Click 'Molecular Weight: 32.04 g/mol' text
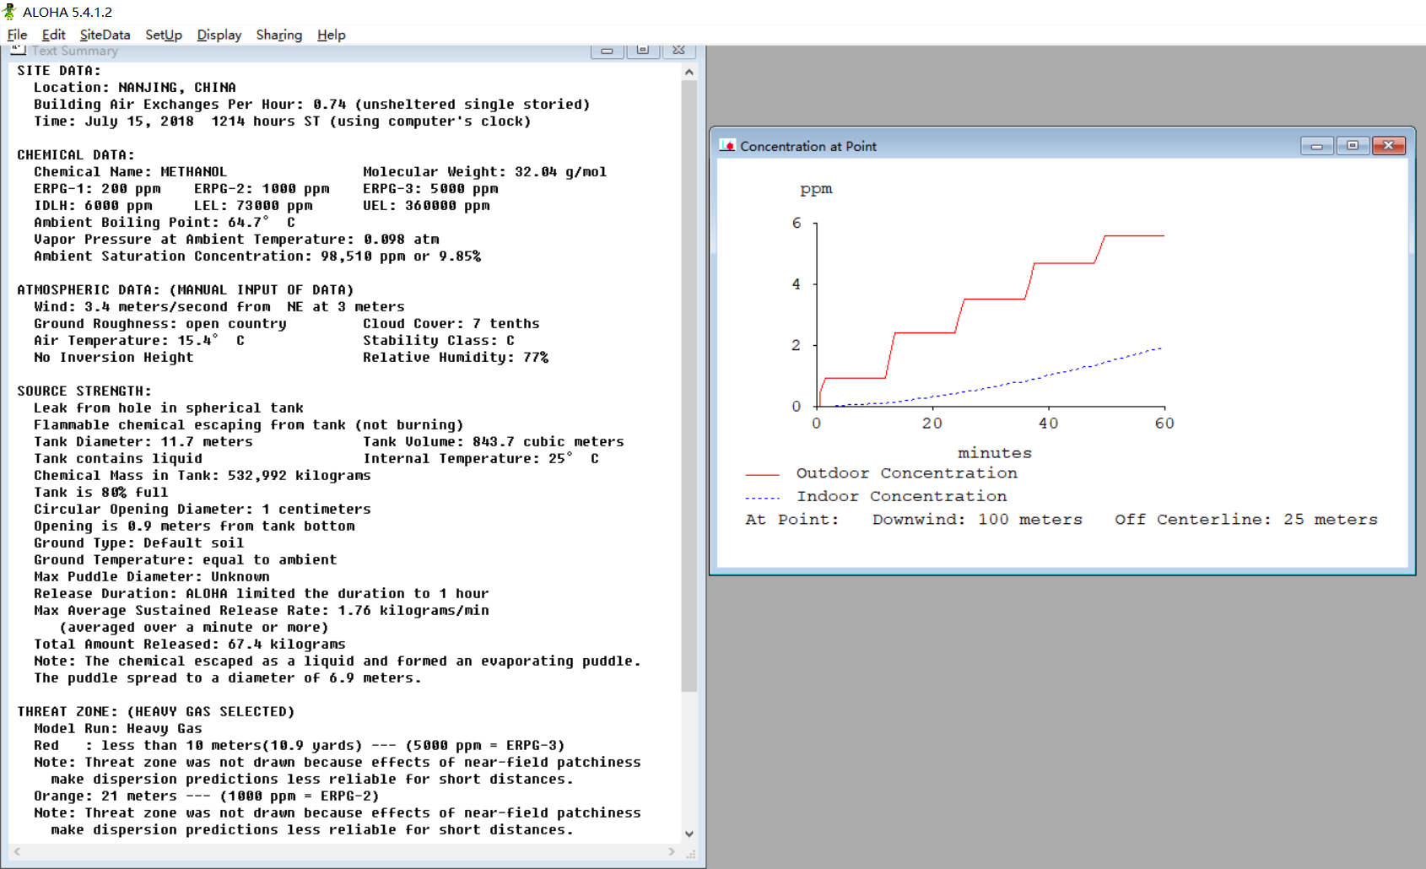The image size is (1426, 869). coord(485,172)
